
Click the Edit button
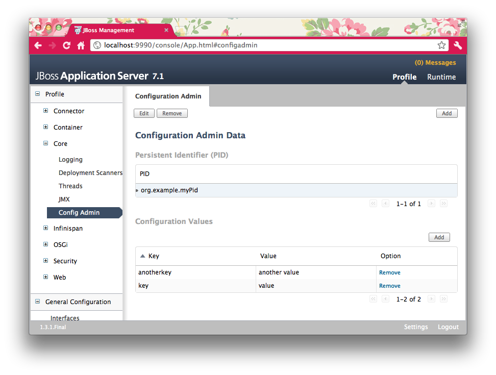(x=144, y=113)
